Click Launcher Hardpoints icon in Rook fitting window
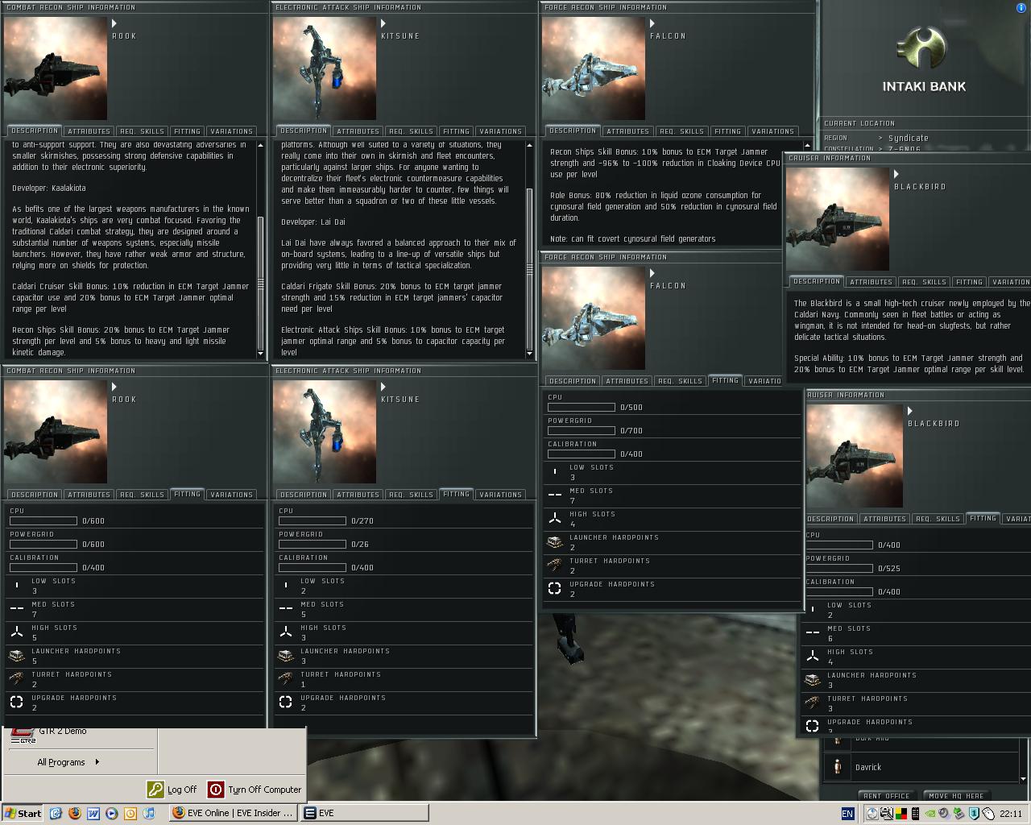 tap(17, 656)
